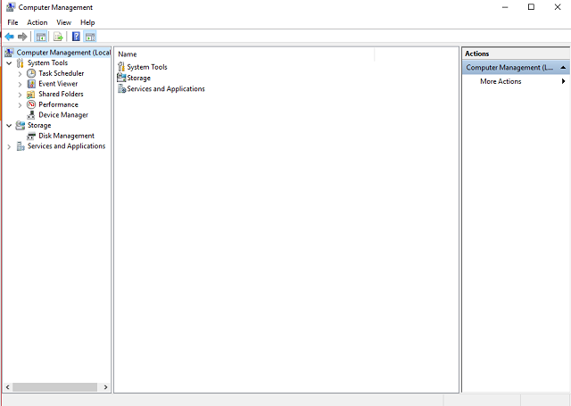Viewport: 571px width, 406px height.
Task: Click the Computer Management title bar icon
Action: [x=11, y=7]
